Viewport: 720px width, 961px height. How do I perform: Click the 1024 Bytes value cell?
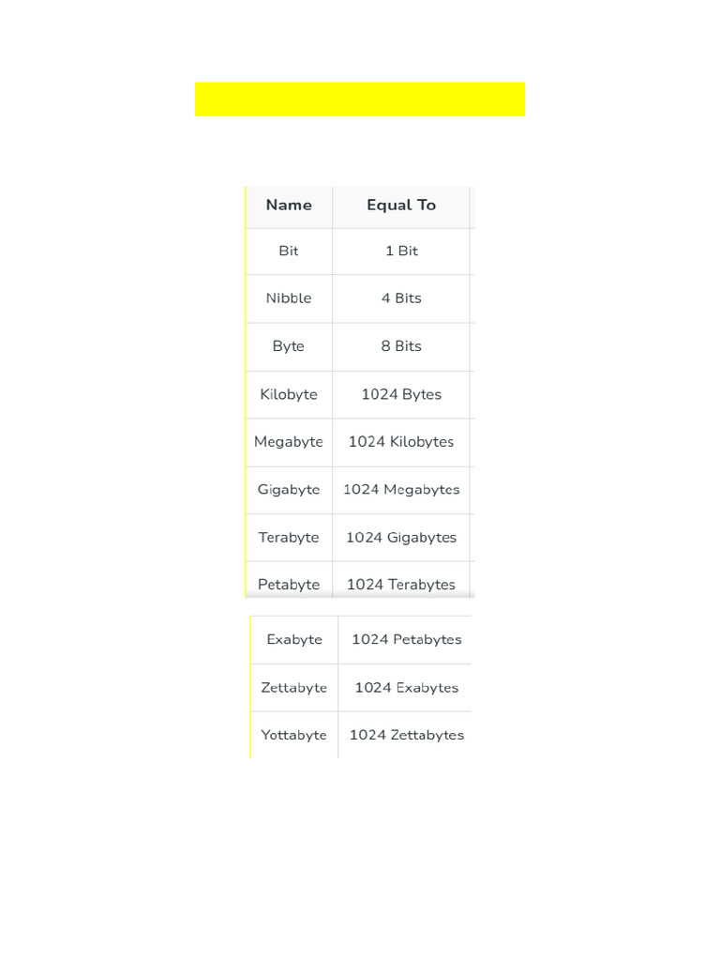401,395
